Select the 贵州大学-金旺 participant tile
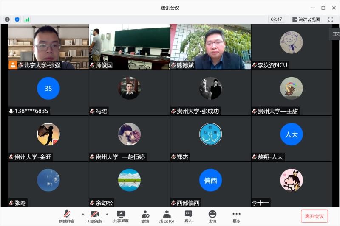The image size is (340, 226). [x=48, y=138]
